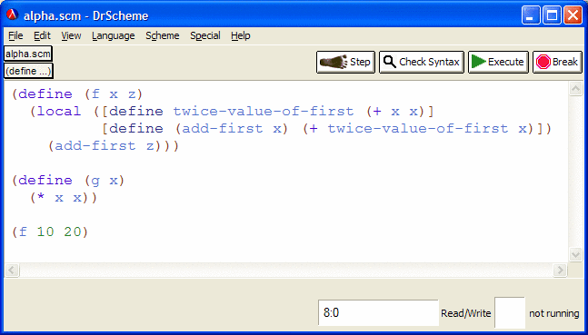The image size is (588, 335).
Task: Click the '(f 10 20)' expression
Action: 50,232
